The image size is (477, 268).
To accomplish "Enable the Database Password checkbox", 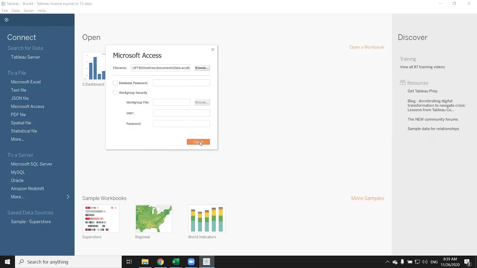I will [115, 83].
